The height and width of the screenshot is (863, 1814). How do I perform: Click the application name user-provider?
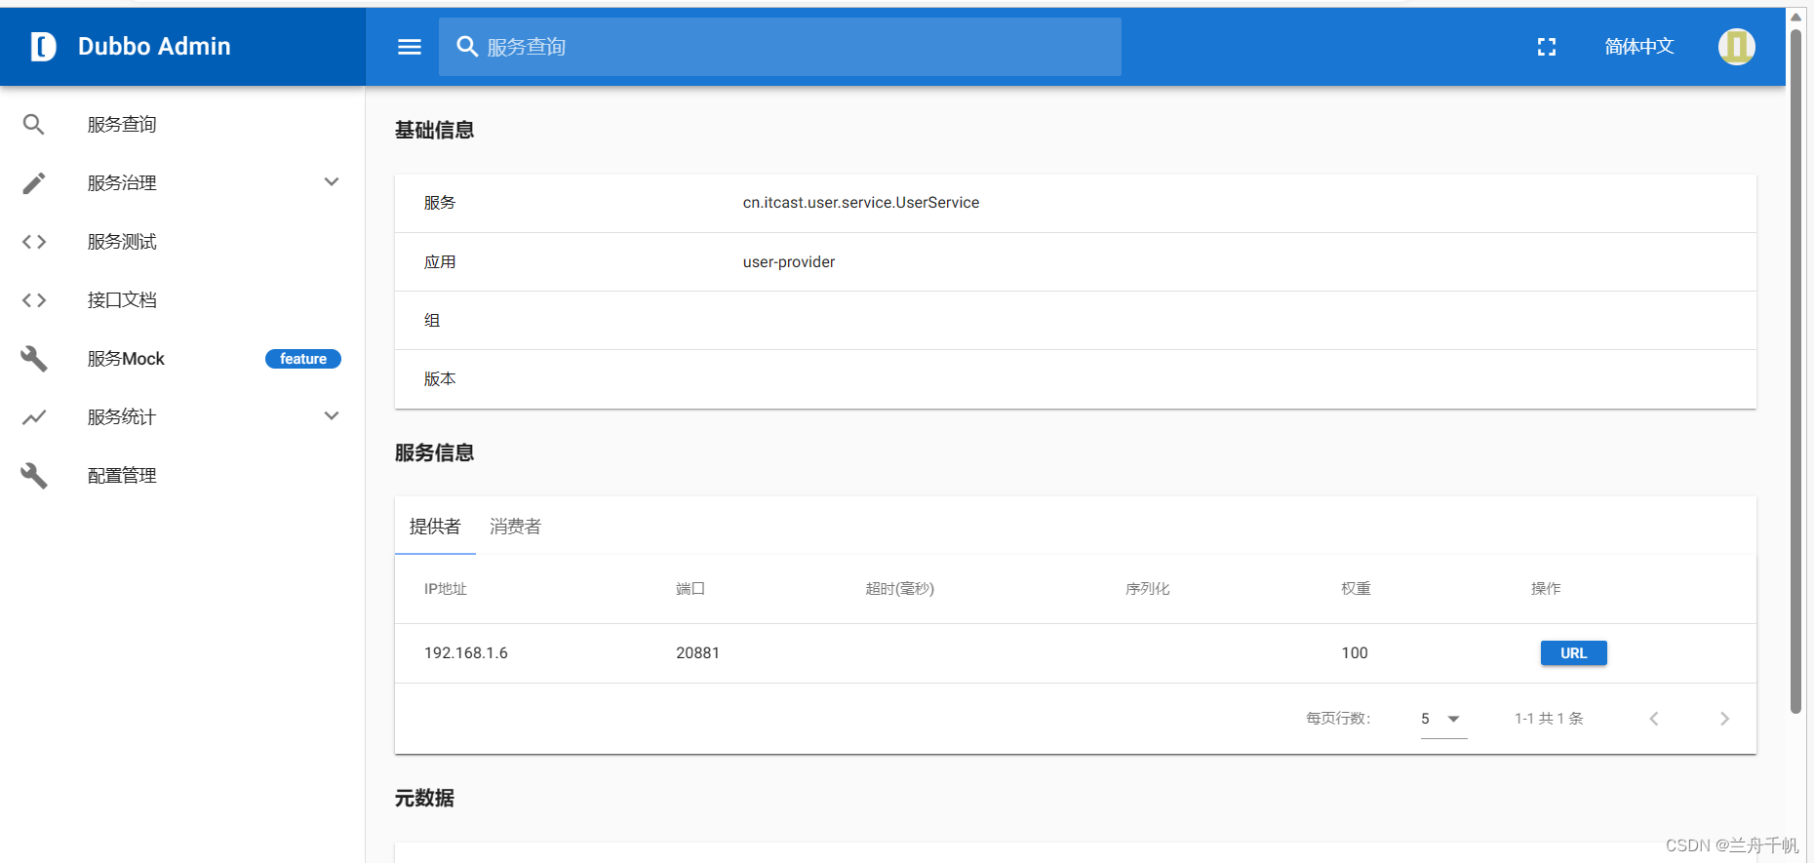pyautogui.click(x=789, y=262)
